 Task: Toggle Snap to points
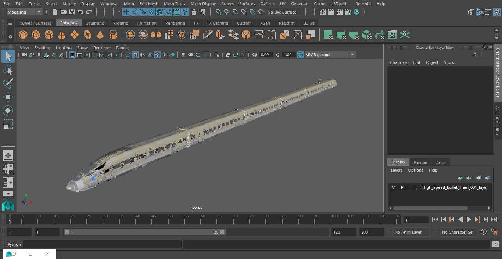click(x=236, y=12)
